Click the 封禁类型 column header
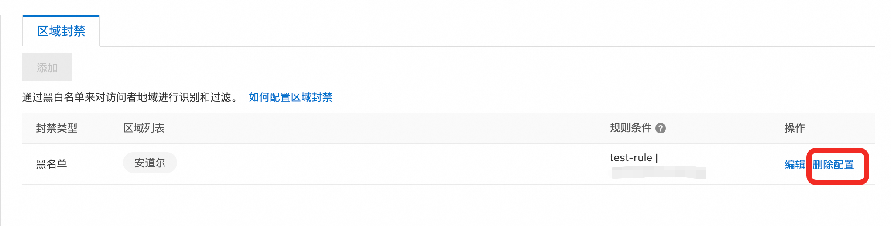Viewport: 891px width, 226px height. [57, 128]
